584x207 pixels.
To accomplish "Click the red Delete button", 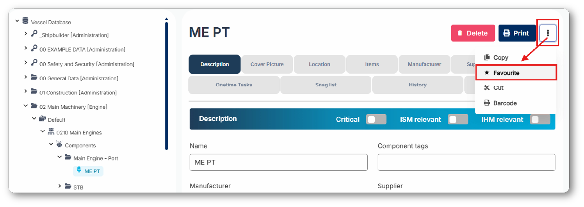I will (473, 33).
